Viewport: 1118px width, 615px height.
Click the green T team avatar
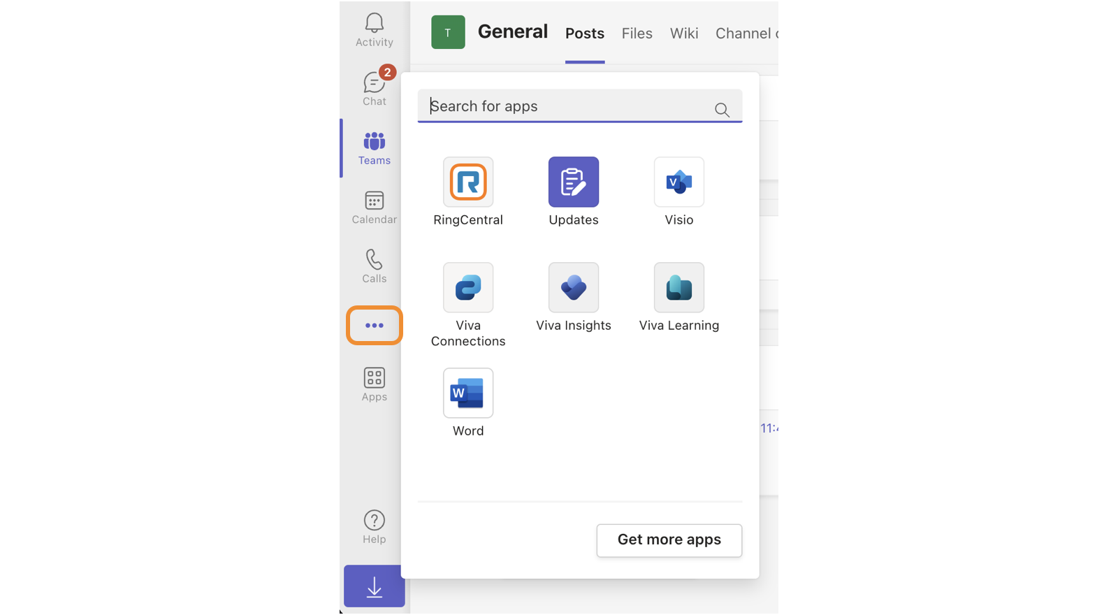(x=448, y=32)
